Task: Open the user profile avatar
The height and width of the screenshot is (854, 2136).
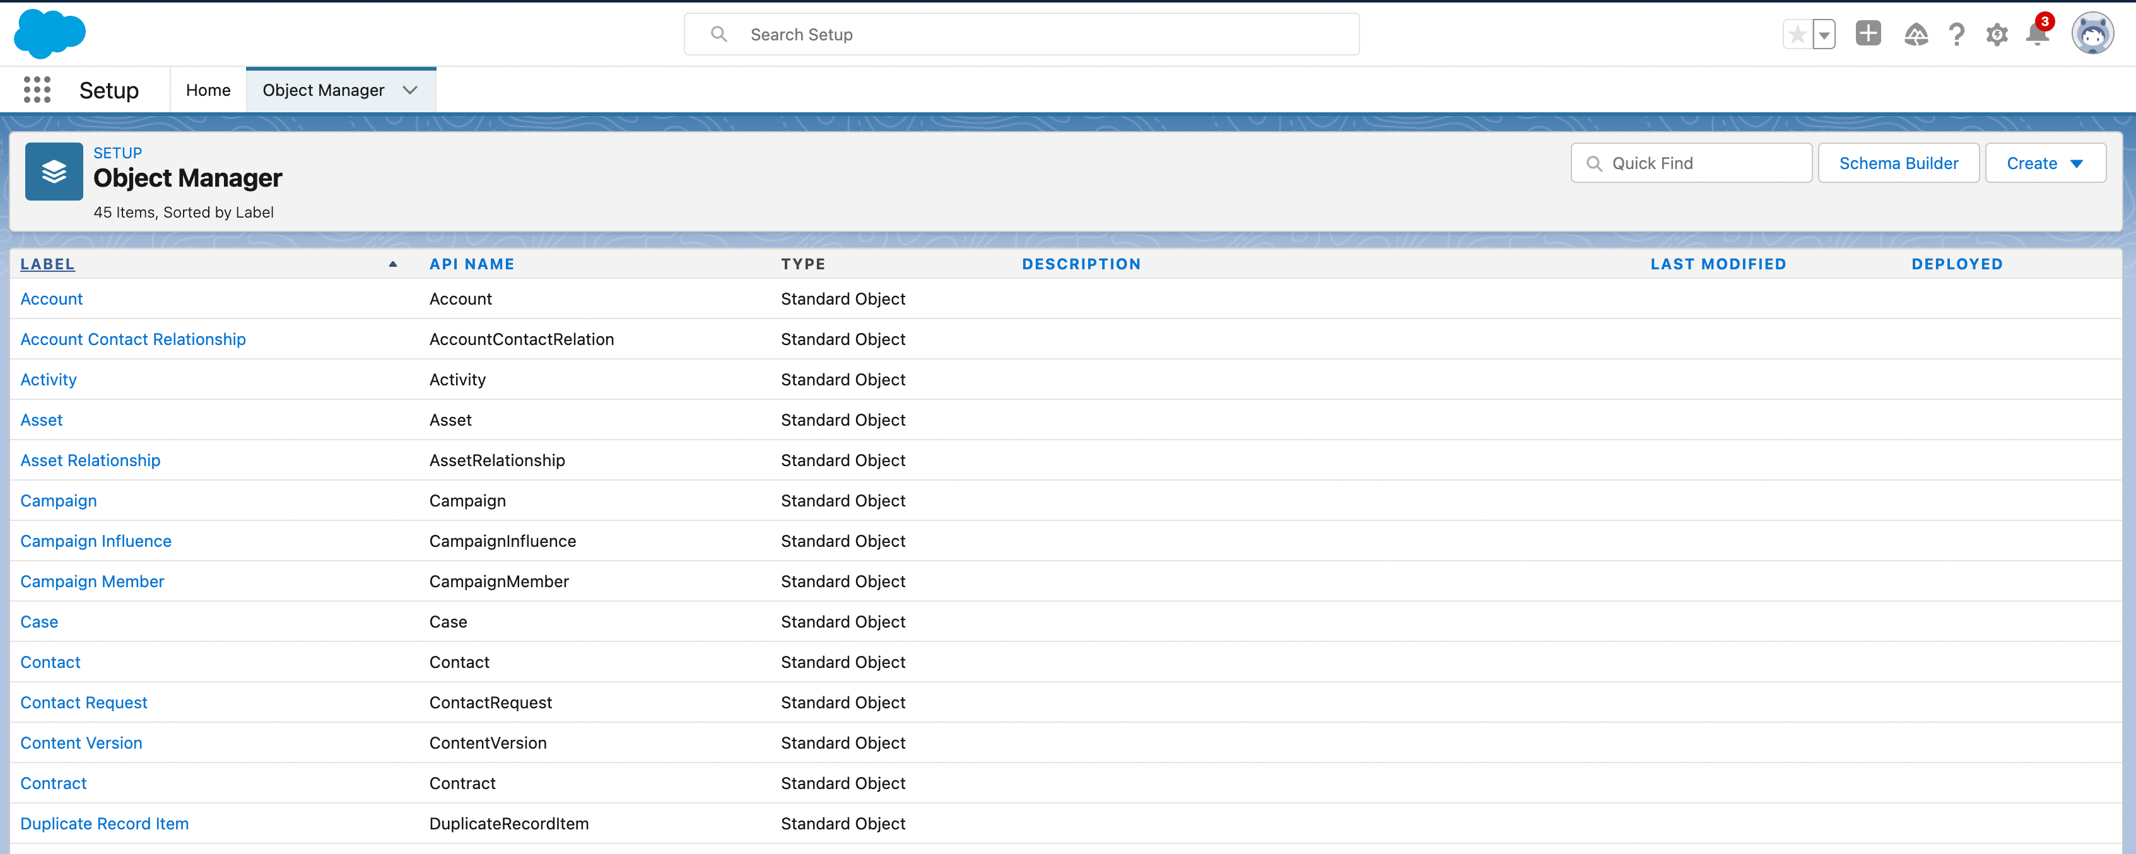Action: [2092, 35]
